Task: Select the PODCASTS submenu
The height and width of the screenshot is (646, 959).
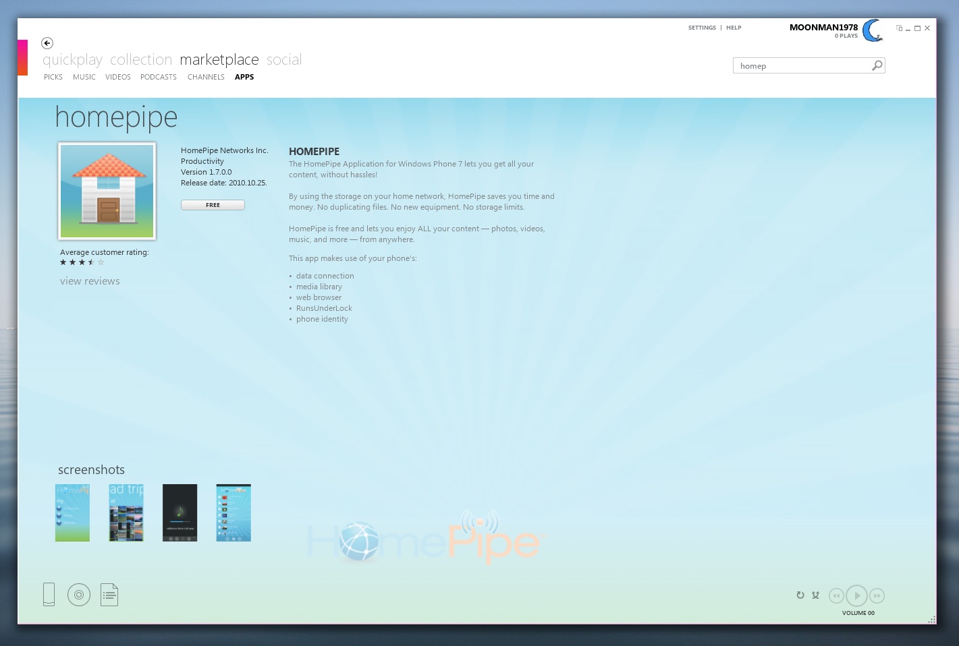Action: [159, 77]
